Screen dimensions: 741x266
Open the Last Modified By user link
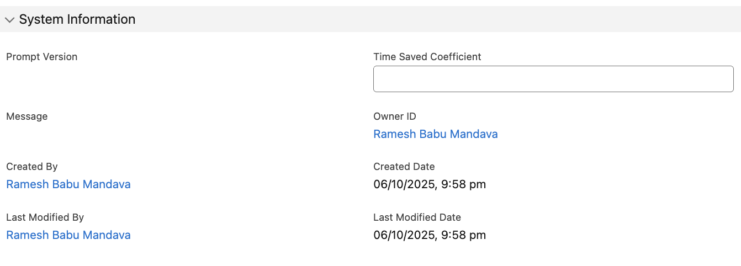click(x=68, y=235)
